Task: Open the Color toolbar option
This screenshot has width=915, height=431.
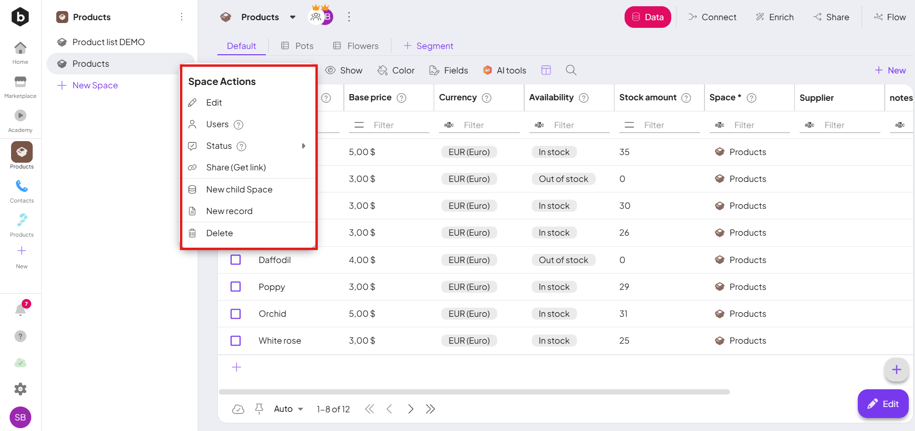Action: (396, 71)
